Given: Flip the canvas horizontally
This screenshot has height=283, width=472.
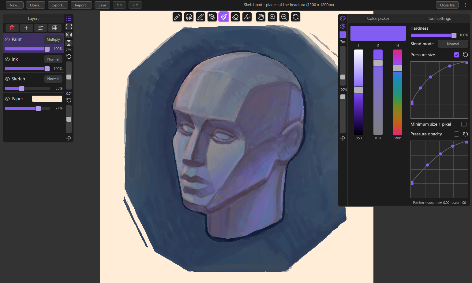Looking at the screenshot, I should (69, 35).
